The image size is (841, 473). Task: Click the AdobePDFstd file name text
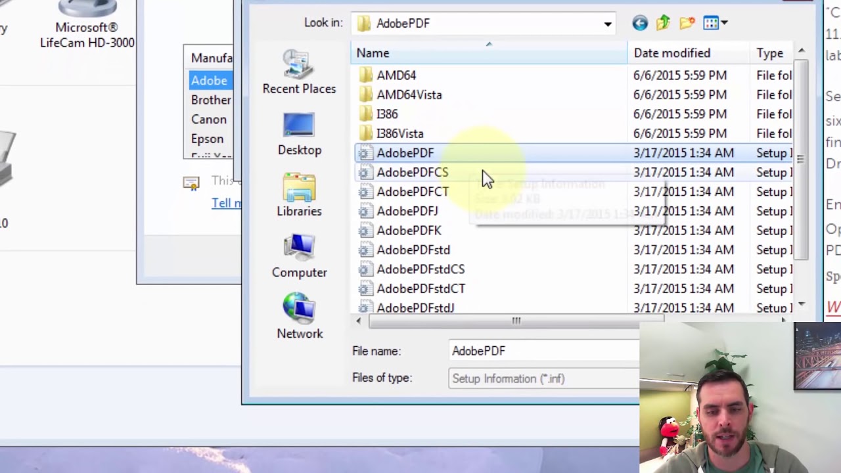pyautogui.click(x=413, y=250)
